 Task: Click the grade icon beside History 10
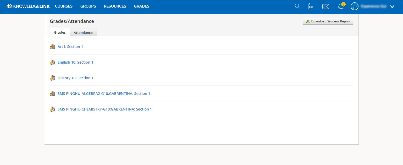click(x=52, y=78)
